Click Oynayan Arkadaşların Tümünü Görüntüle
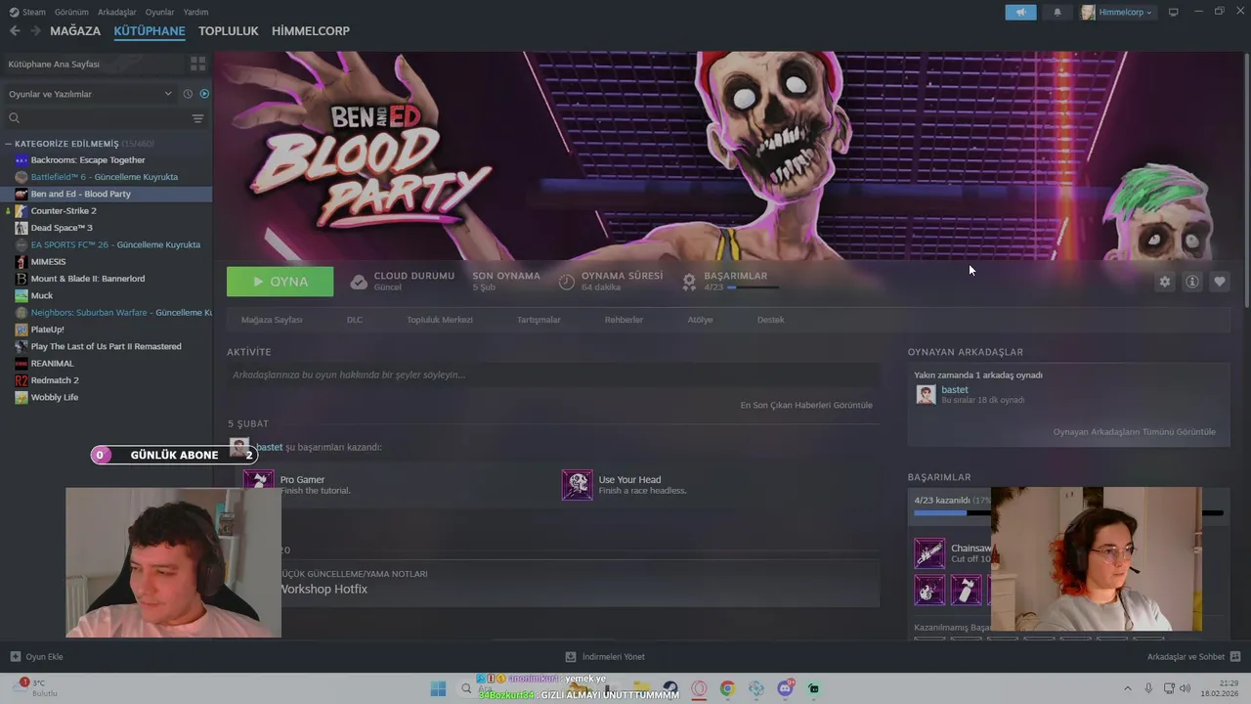 (x=1135, y=431)
